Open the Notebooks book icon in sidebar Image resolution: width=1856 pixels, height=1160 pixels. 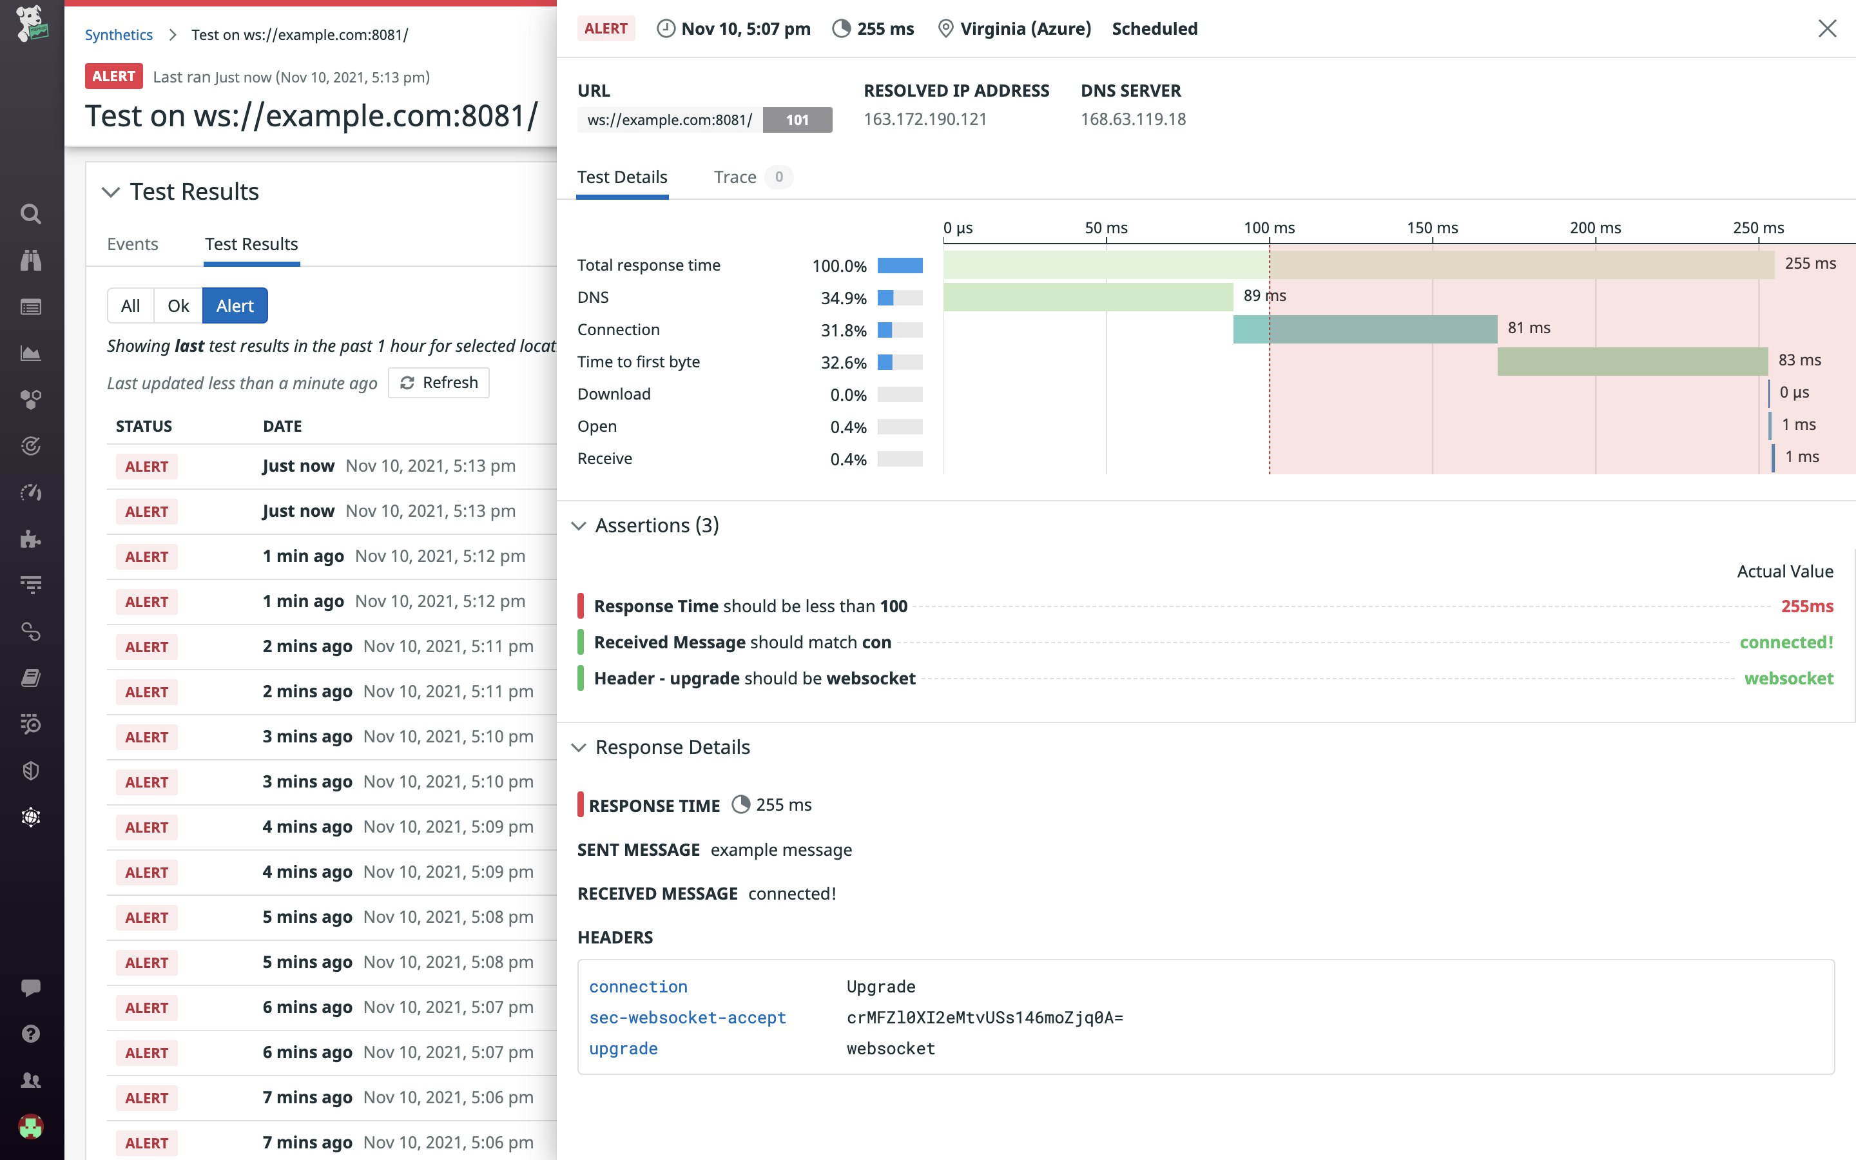coord(31,677)
